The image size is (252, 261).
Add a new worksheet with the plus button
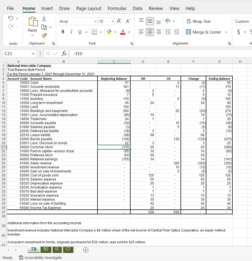[x=85, y=250]
